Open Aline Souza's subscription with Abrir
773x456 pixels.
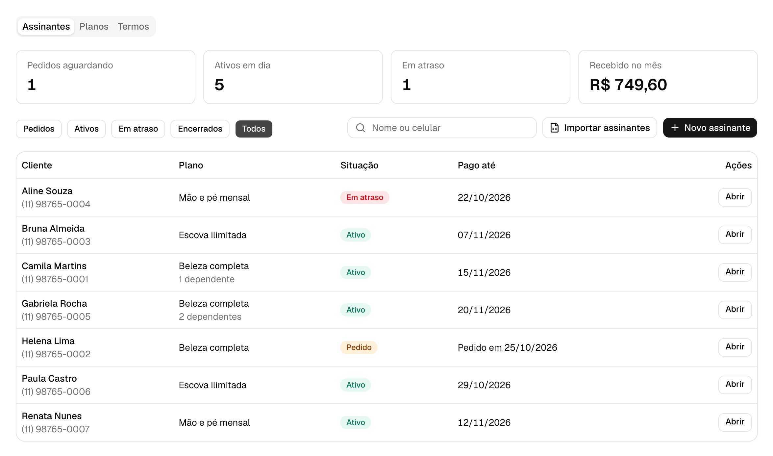pos(735,197)
